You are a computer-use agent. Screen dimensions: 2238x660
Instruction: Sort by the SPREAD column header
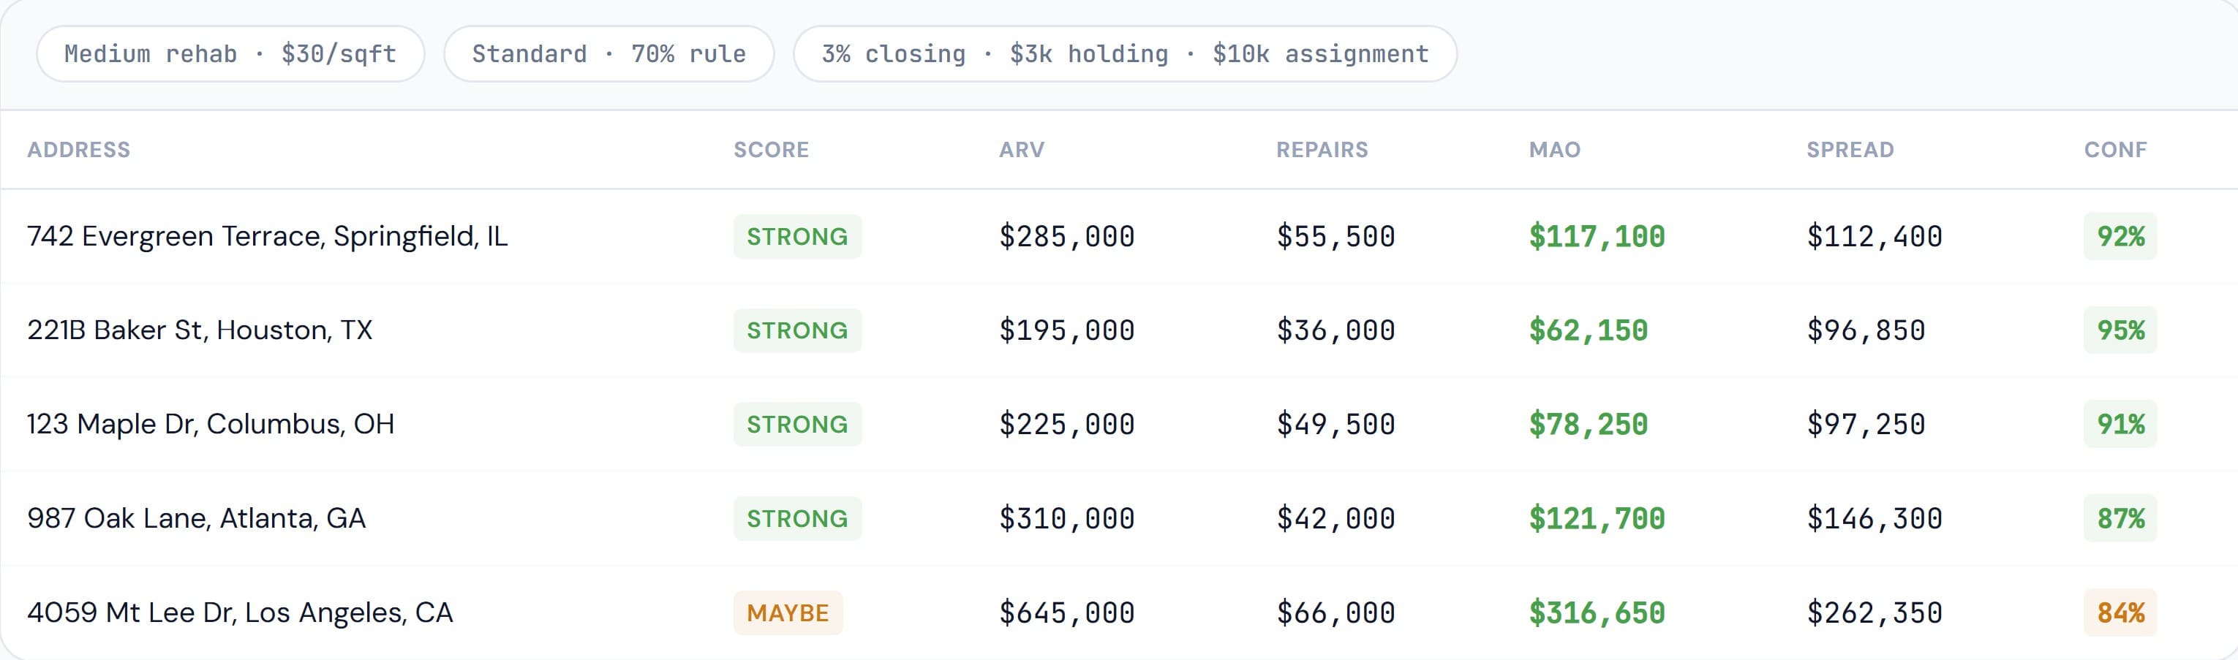1850,148
